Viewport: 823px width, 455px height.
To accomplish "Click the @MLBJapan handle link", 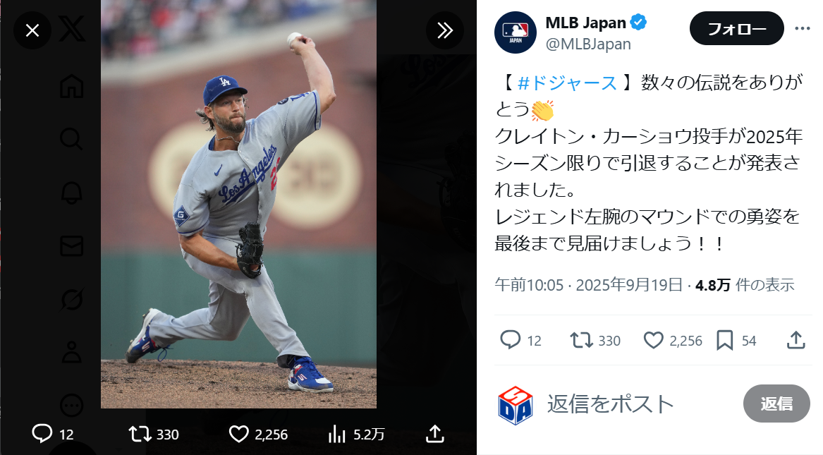I will (588, 44).
